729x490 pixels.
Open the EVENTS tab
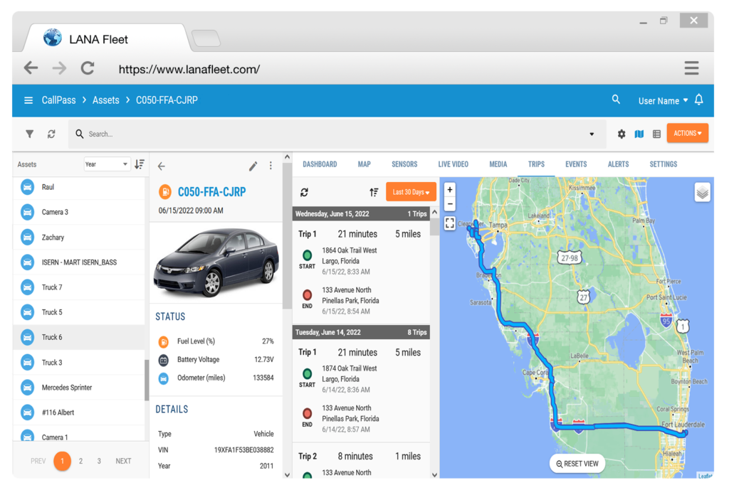coord(575,164)
